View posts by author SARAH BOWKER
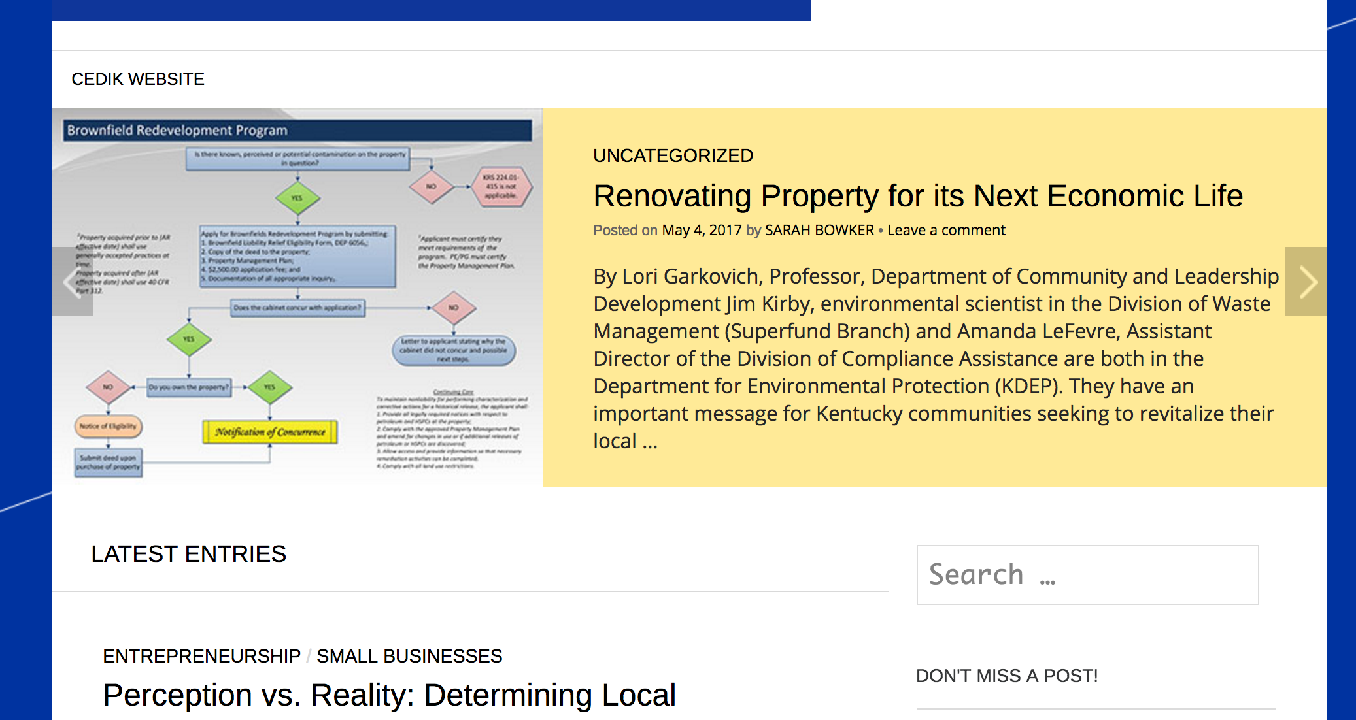The image size is (1356, 720). click(x=819, y=230)
